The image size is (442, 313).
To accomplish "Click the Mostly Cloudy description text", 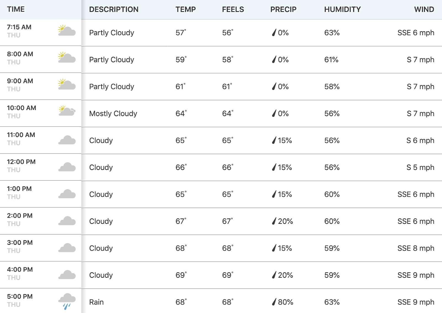I will [x=113, y=114].
